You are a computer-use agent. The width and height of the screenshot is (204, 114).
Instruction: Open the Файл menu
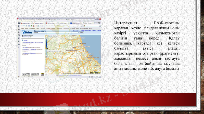click(x=19, y=21)
